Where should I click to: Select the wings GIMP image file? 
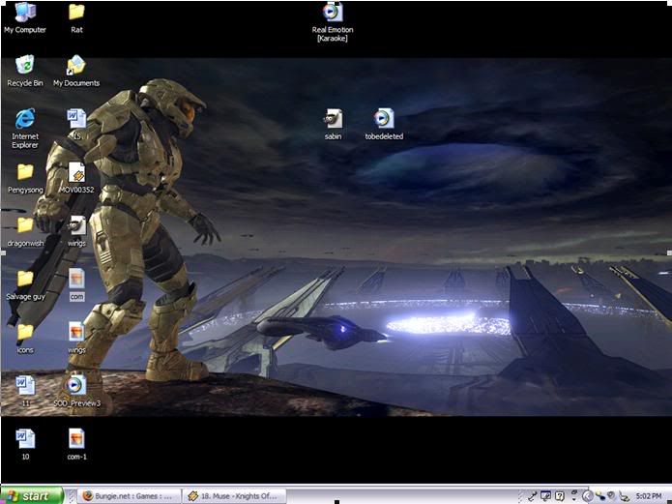pyautogui.click(x=76, y=231)
